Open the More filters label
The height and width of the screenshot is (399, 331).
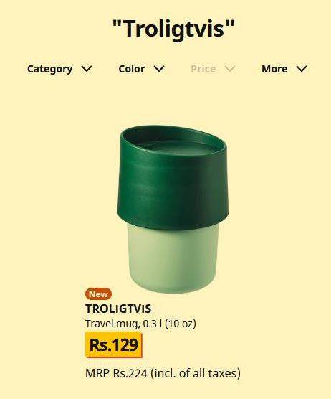pyautogui.click(x=274, y=69)
